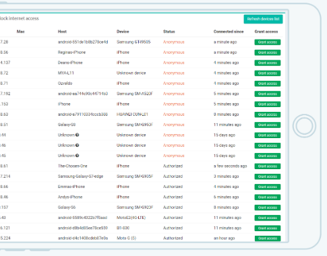This screenshot has height=256, width=327.
Task: Click the '6 minutes ago' timestamp
Action: click(x=226, y=197)
